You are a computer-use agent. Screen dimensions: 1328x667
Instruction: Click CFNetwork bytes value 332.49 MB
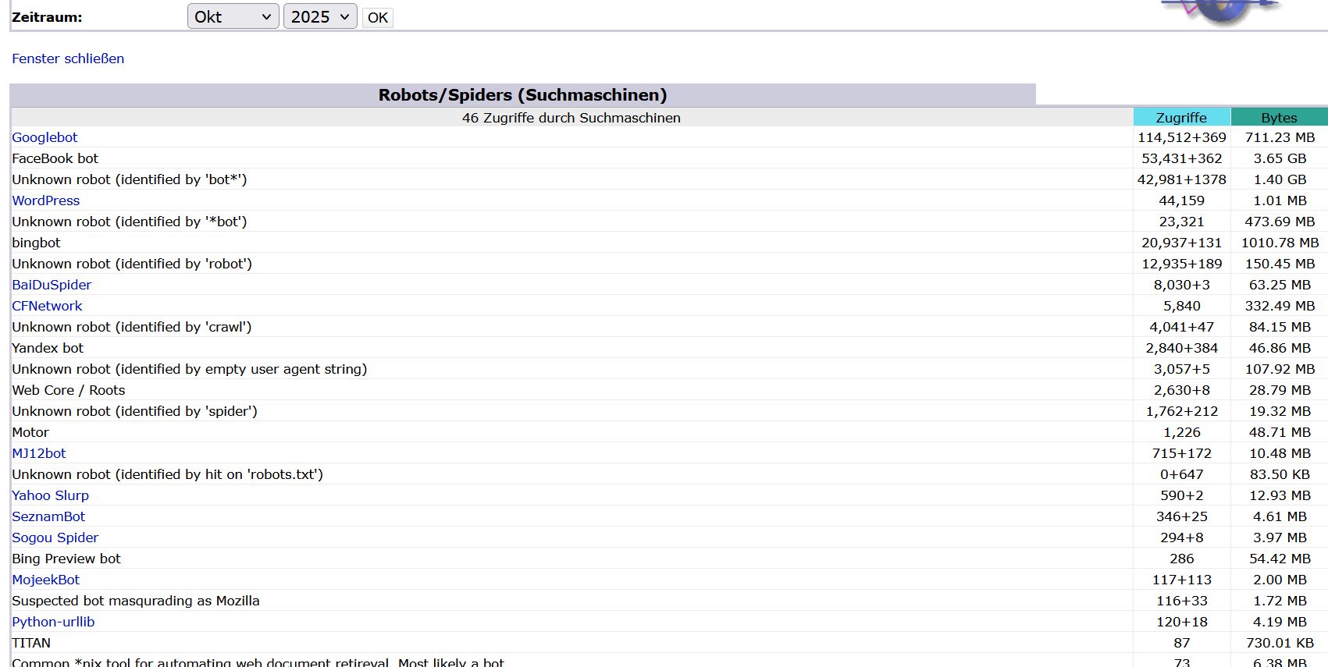pos(1280,306)
